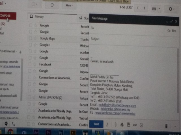Insert files using Google Drive icon
Screen dimensions: 181x135
(x=122, y=125)
